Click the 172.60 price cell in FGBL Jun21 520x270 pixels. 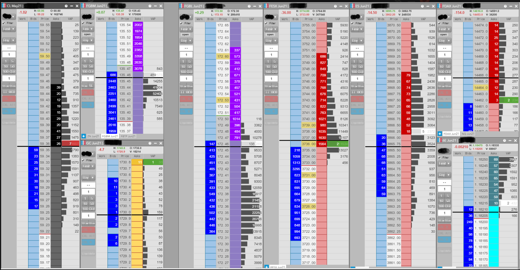223,57
